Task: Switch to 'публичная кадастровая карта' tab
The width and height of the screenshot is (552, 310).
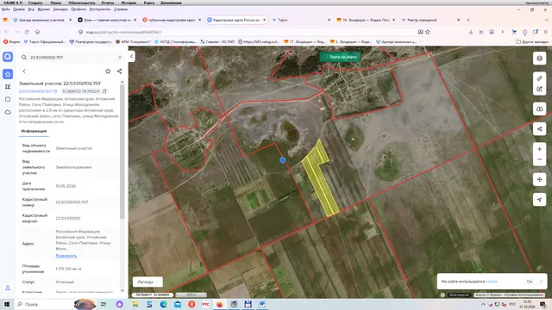Action: (172, 20)
